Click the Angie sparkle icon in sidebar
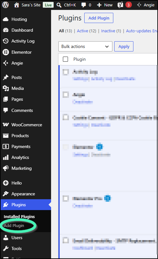Screen dimensions: 158x259 click(6, 63)
